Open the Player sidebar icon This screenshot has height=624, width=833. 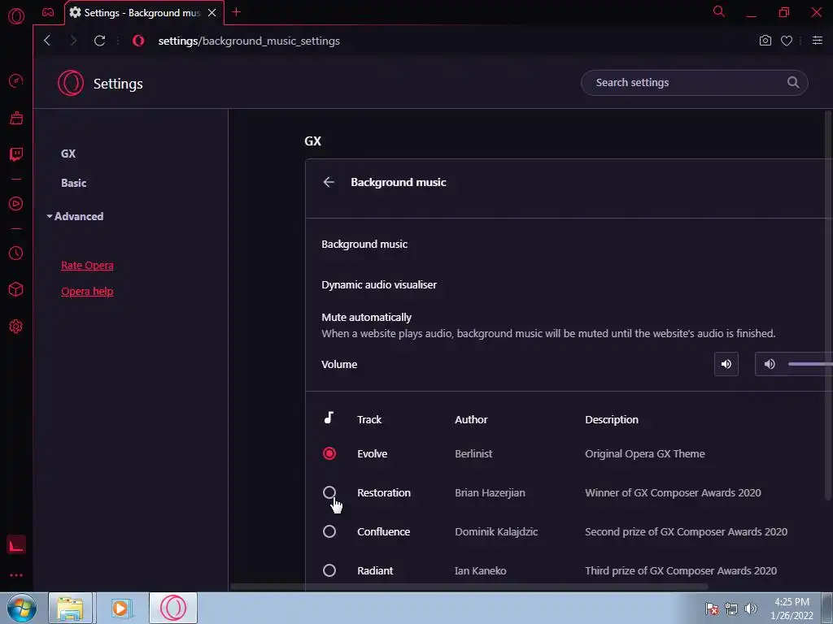pos(16,204)
